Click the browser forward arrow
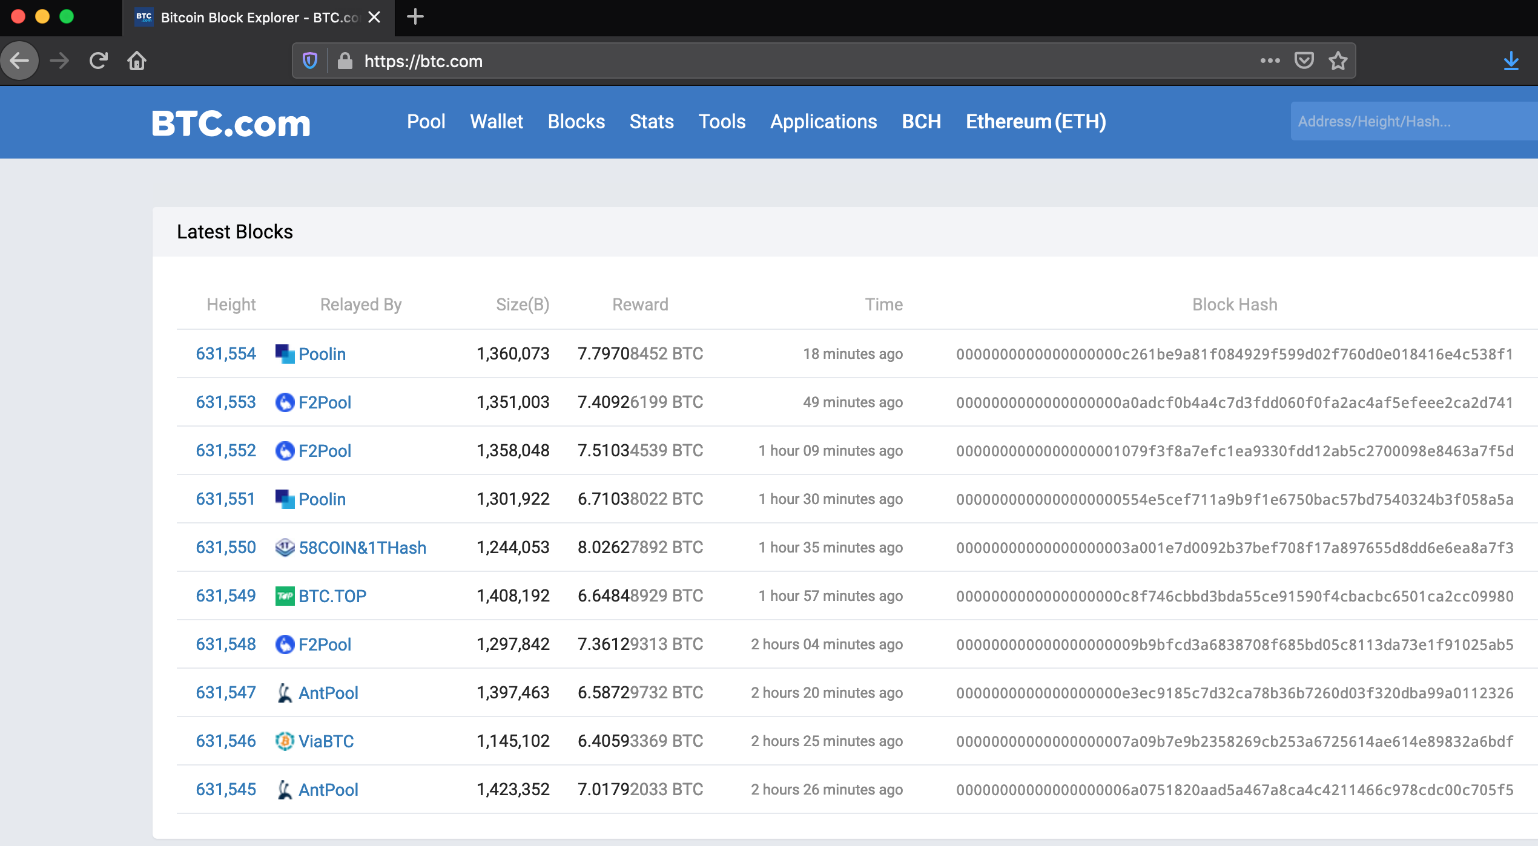This screenshot has height=846, width=1538. (59, 61)
